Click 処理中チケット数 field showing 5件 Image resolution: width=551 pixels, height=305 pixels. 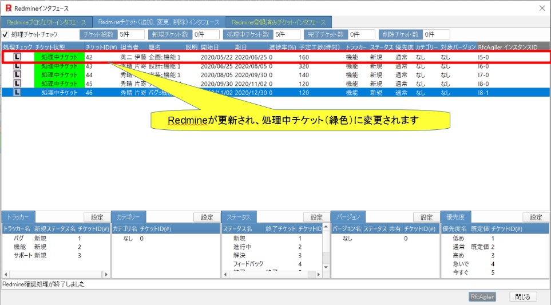(x=287, y=34)
